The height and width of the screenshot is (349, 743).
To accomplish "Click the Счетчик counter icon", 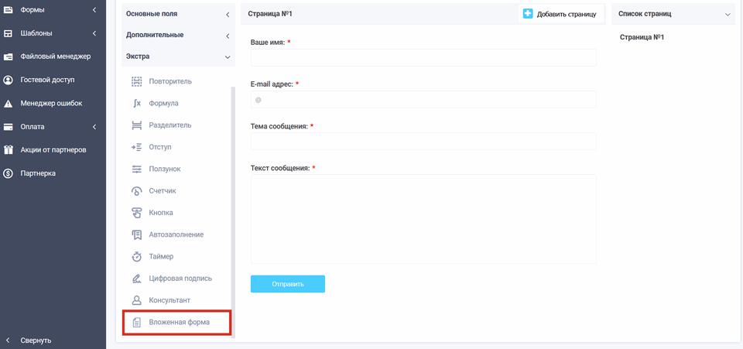I will [137, 190].
